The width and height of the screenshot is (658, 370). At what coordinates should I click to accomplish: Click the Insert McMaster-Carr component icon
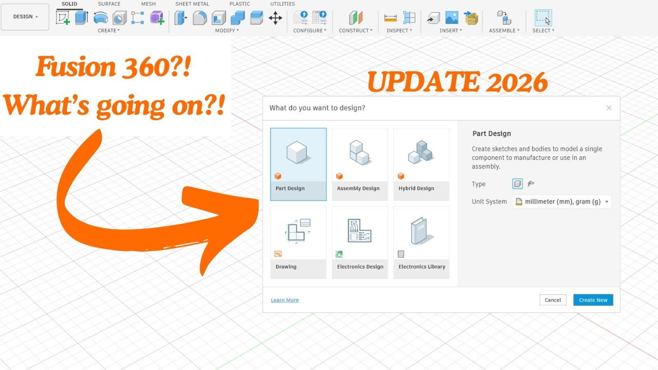[471, 18]
